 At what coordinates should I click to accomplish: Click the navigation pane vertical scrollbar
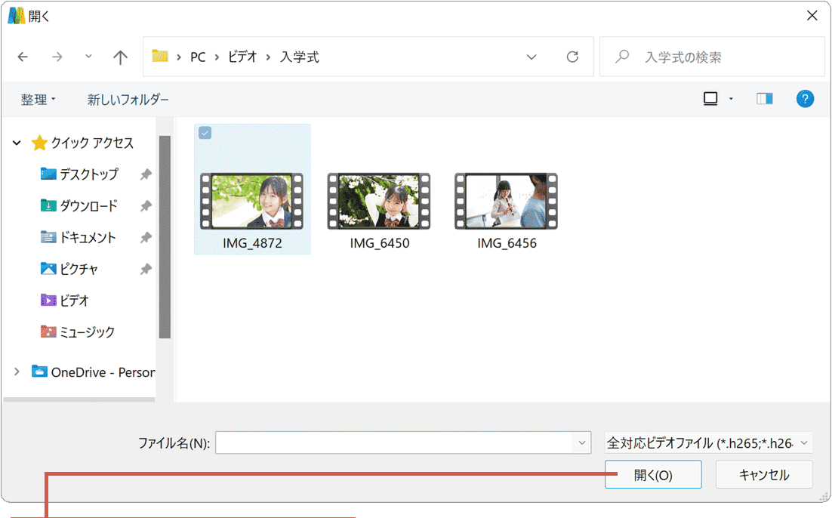(x=165, y=236)
